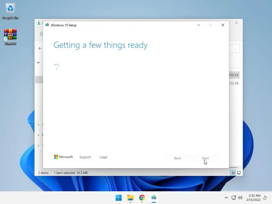Click the Windows 10 Setup title icon

[47, 25]
